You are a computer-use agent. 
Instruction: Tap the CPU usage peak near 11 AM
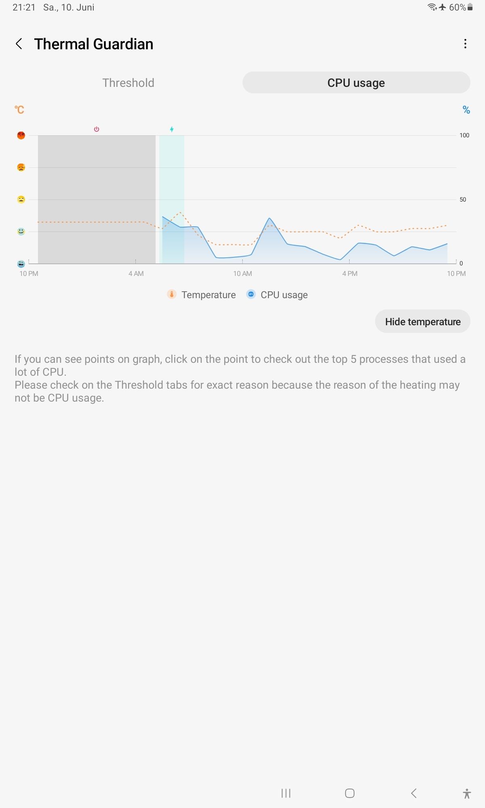point(270,218)
